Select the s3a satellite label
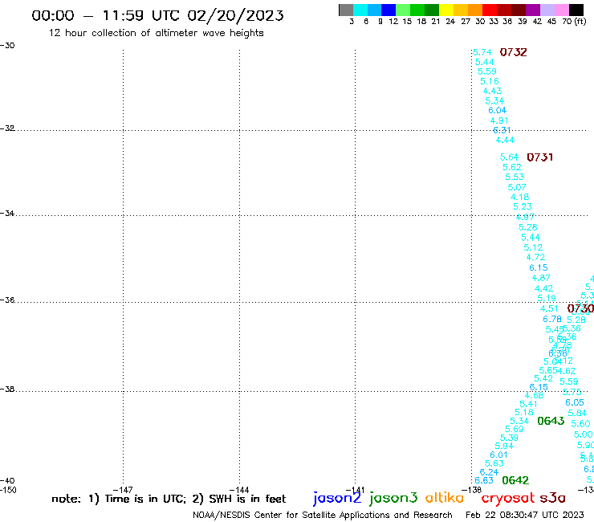594x522 pixels. tap(552, 498)
